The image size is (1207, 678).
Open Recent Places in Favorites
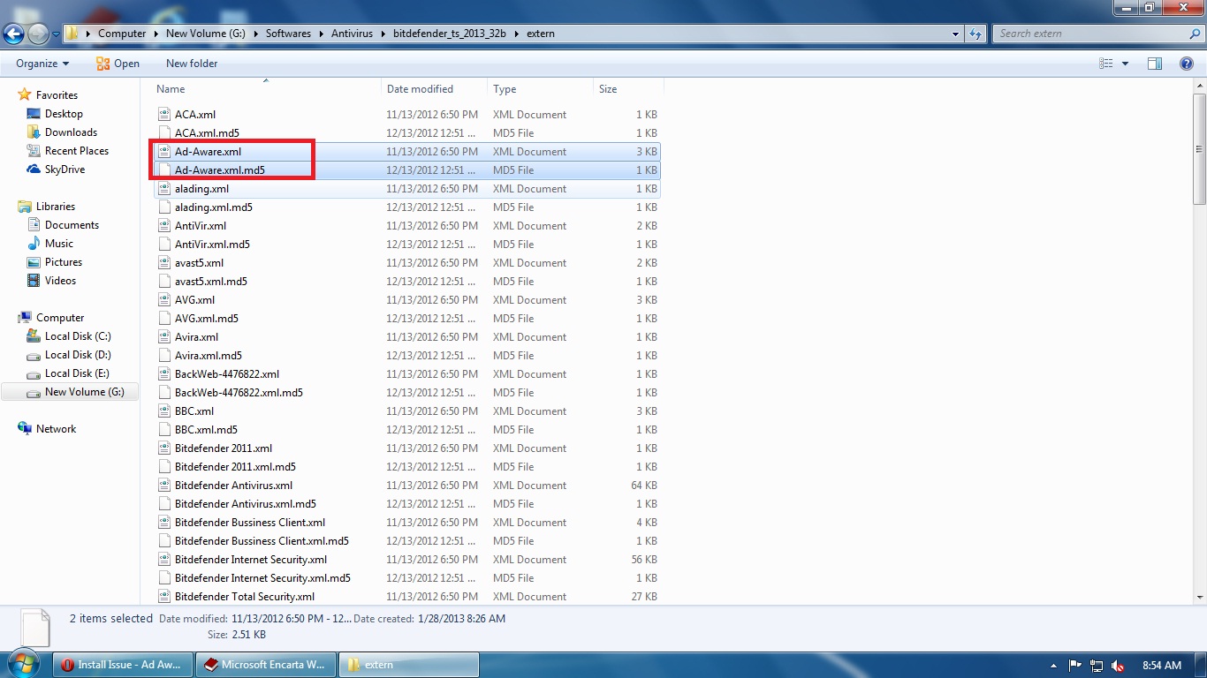tap(77, 151)
